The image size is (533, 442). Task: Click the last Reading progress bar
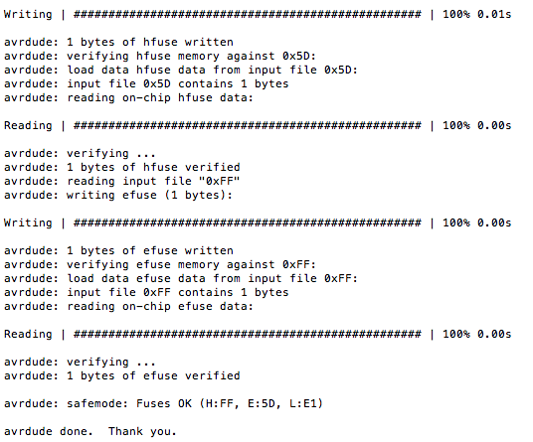pyautogui.click(x=258, y=335)
